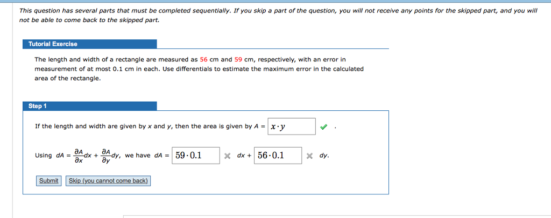Click the ∂A/∂x partial derivative fraction

(x=79, y=156)
